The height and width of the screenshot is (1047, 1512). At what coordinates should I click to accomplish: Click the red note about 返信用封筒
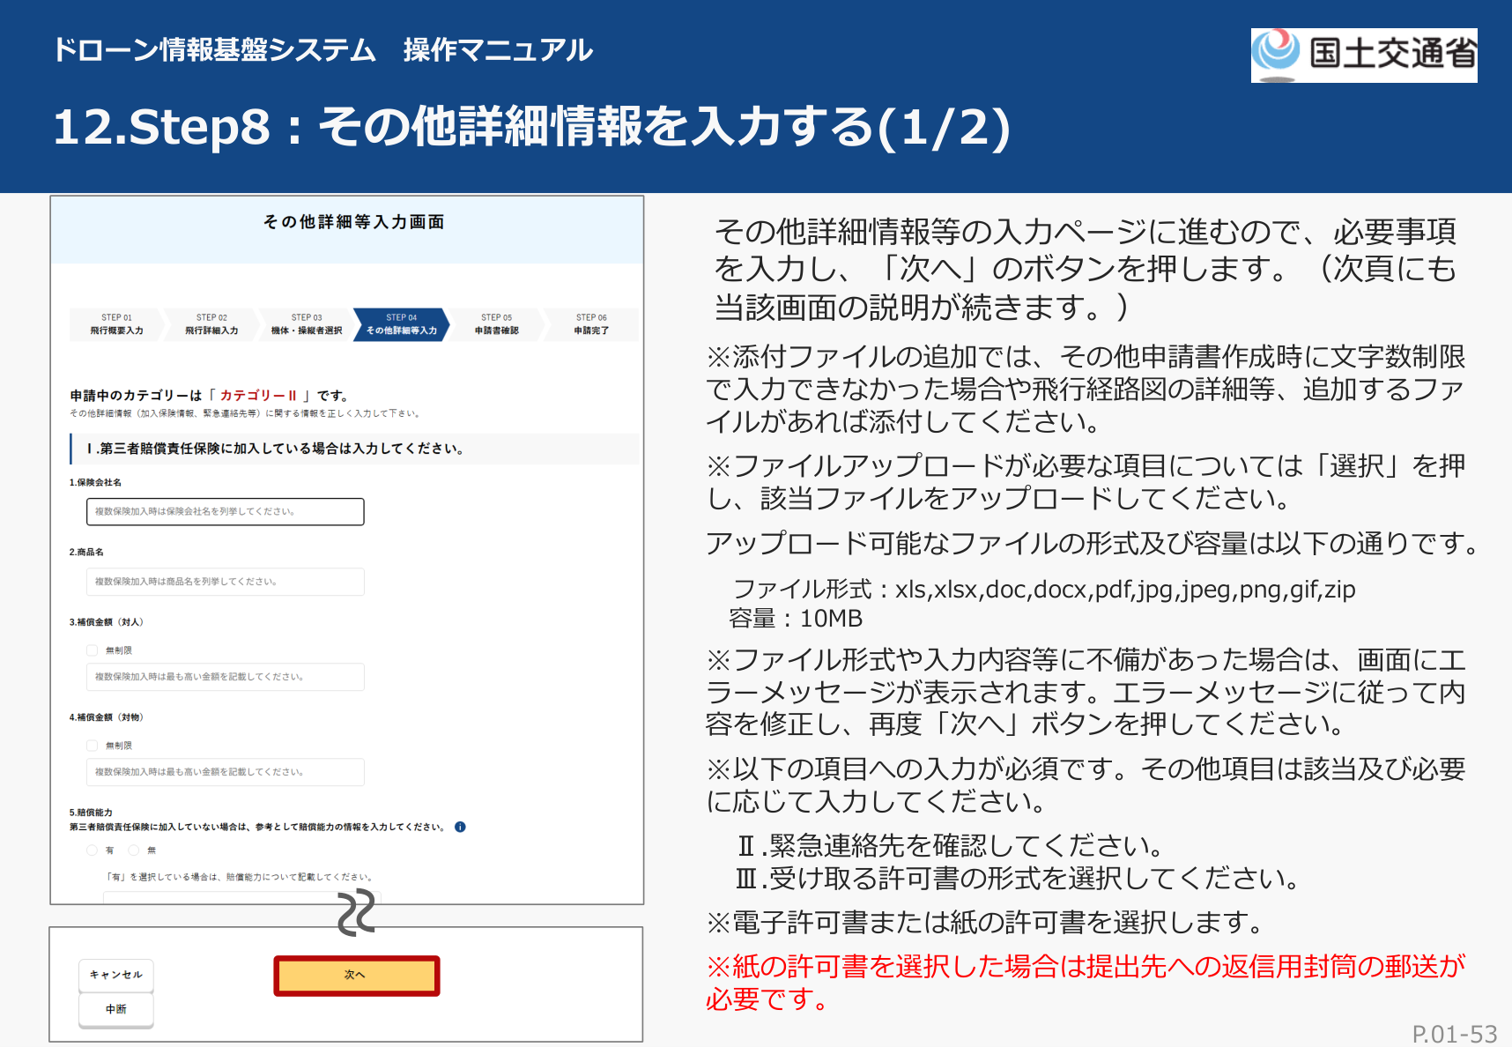(1086, 983)
